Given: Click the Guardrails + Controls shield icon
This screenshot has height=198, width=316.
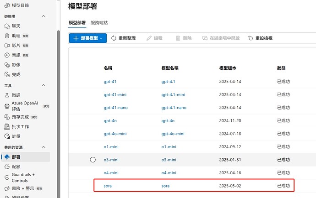Looking at the screenshot, I should click(7, 177).
